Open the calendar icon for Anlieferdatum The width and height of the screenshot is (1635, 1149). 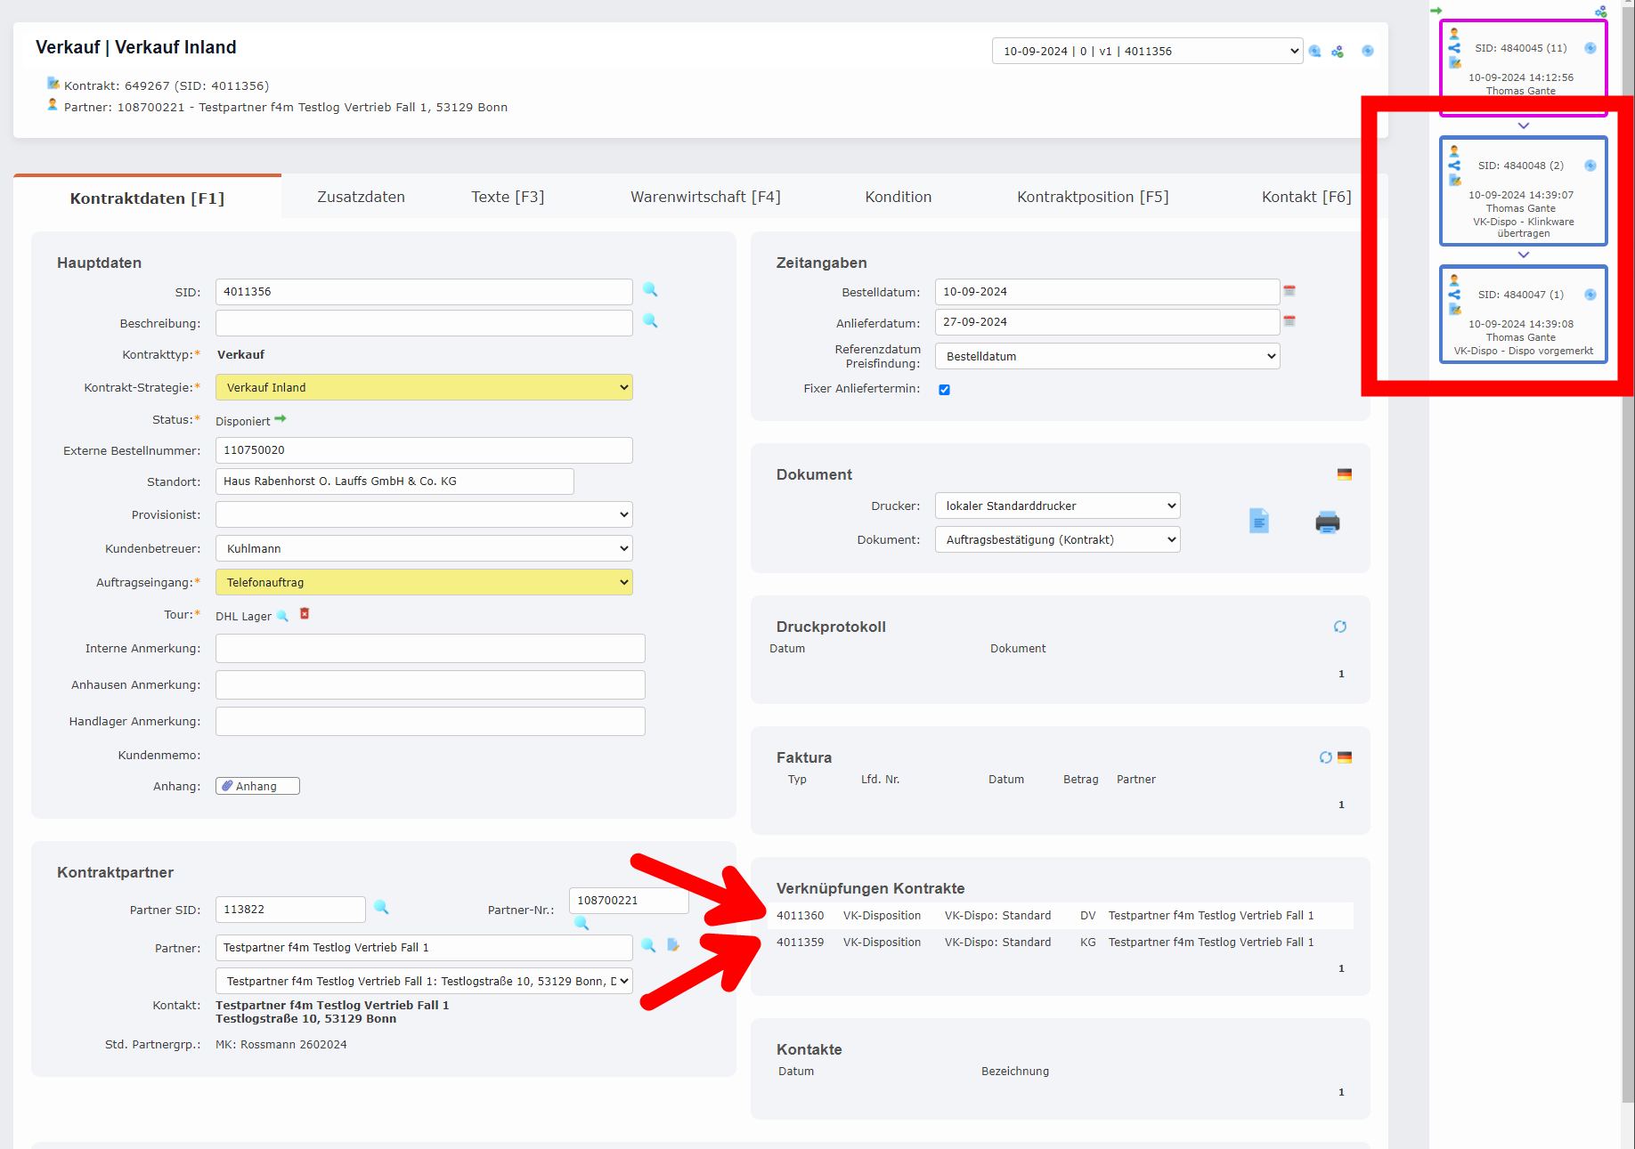1289,321
